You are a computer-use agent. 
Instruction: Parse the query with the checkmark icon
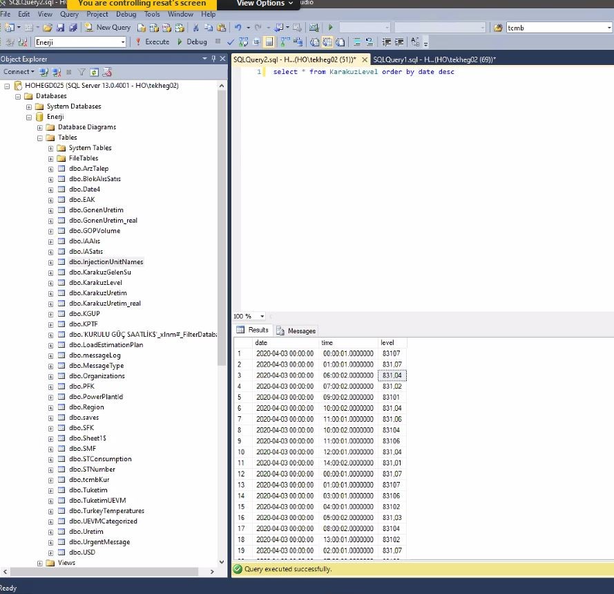point(229,41)
